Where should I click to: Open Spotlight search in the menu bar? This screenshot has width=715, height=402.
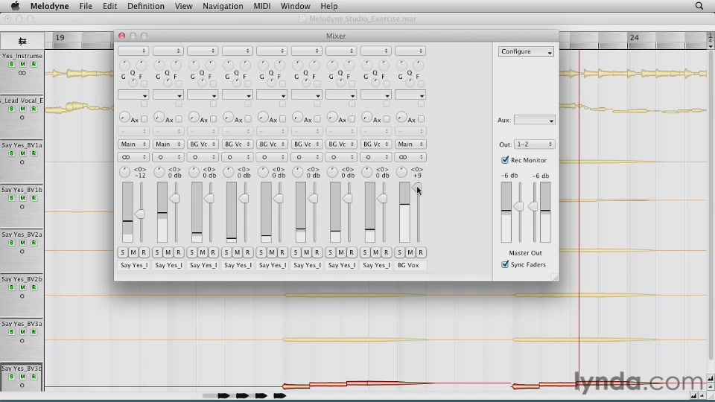tap(699, 6)
